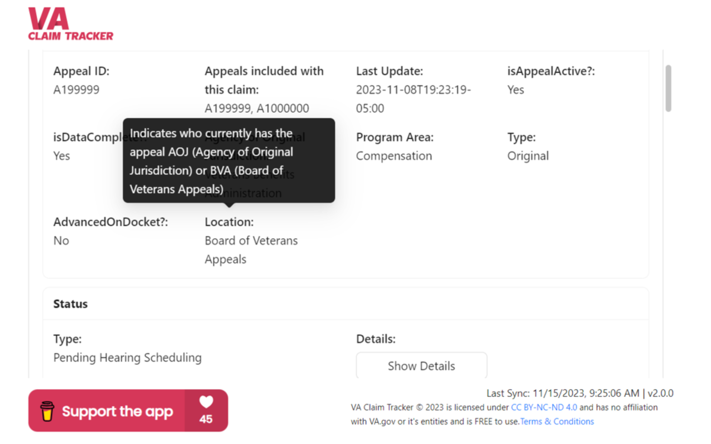The width and height of the screenshot is (711, 444).
Task: Click the coffee cup icon on Support button
Action: tap(47, 411)
